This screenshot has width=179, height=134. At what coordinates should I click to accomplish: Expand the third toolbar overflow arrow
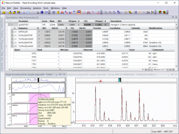click(x=156, y=12)
